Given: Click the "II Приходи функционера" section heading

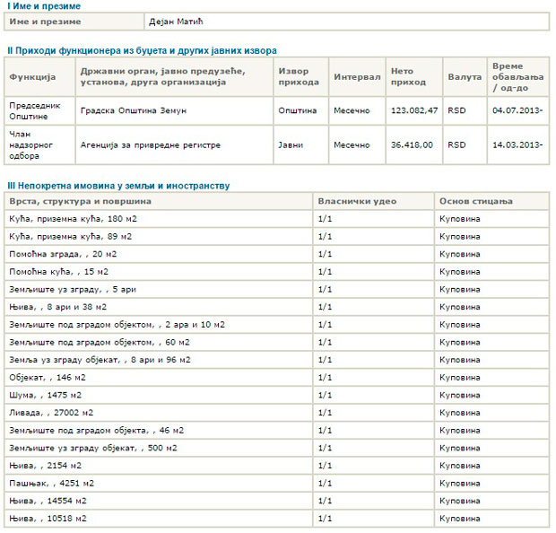Looking at the screenshot, I should [x=142, y=50].
